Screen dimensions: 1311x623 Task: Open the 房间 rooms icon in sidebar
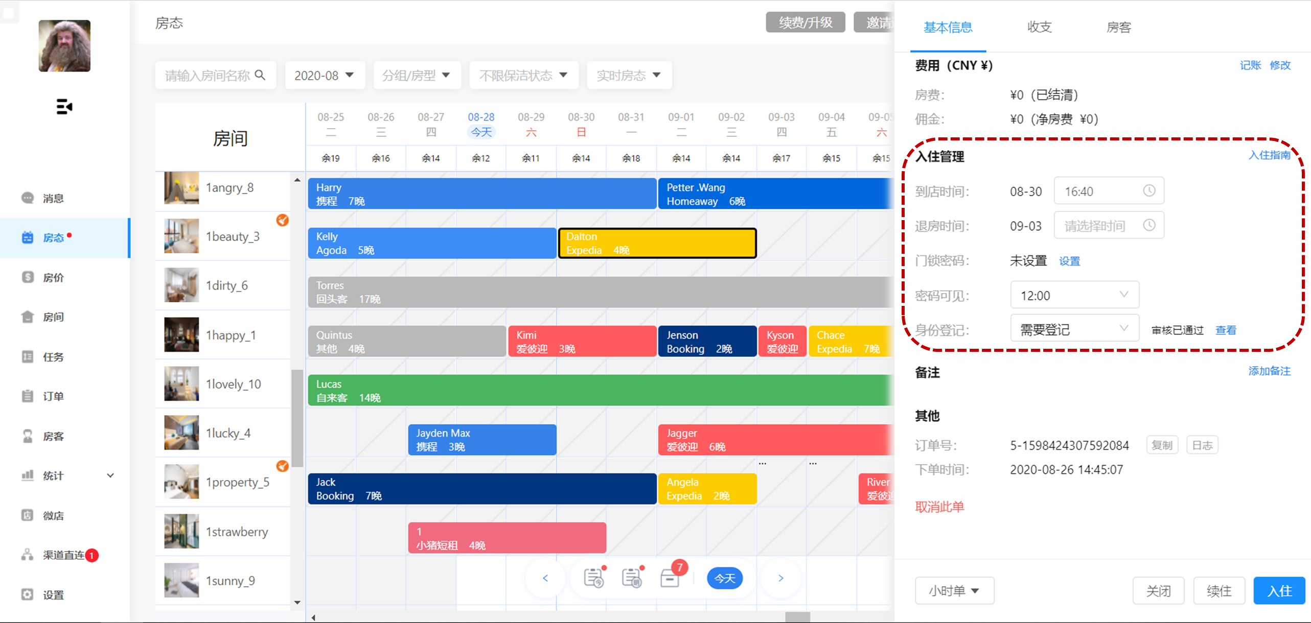click(x=28, y=317)
